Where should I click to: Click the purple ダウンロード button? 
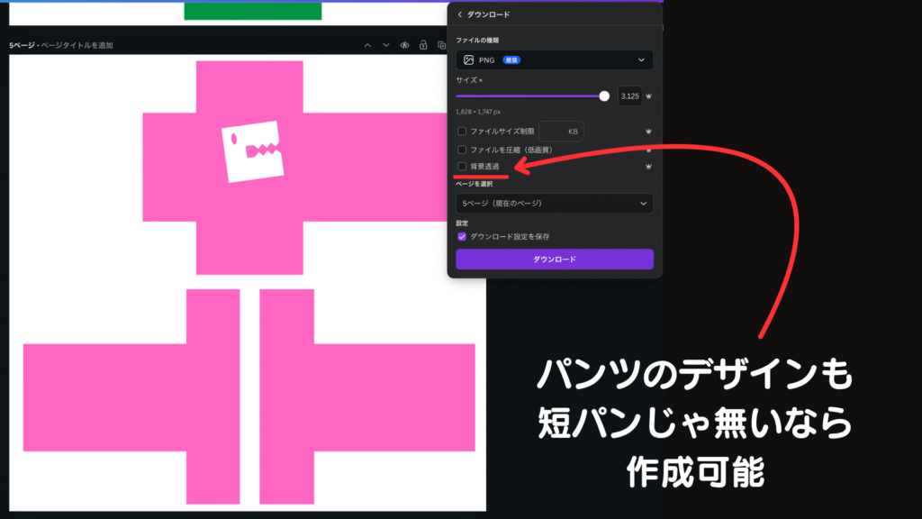tap(554, 259)
